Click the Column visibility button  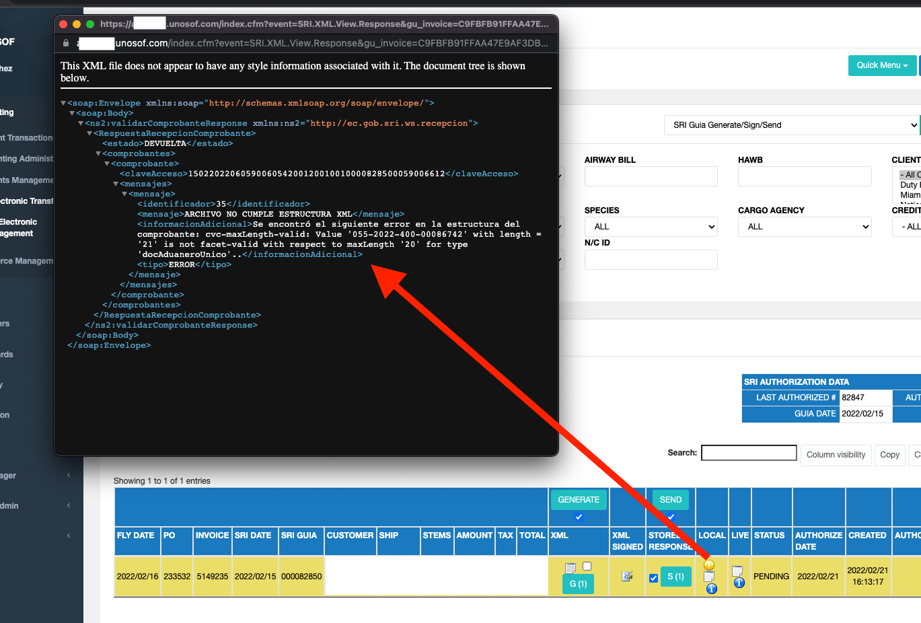pyautogui.click(x=836, y=455)
